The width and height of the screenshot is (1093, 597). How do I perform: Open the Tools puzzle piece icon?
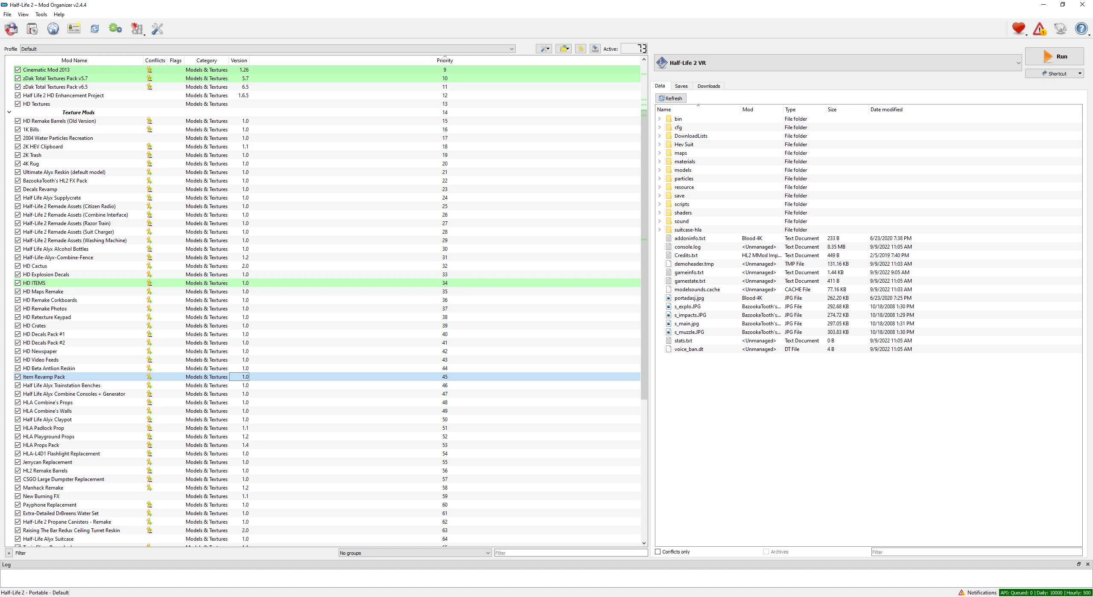137,29
